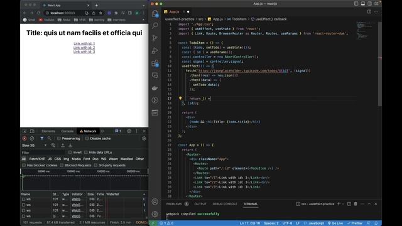Add a new terminal with plus icon

pos(339,204)
